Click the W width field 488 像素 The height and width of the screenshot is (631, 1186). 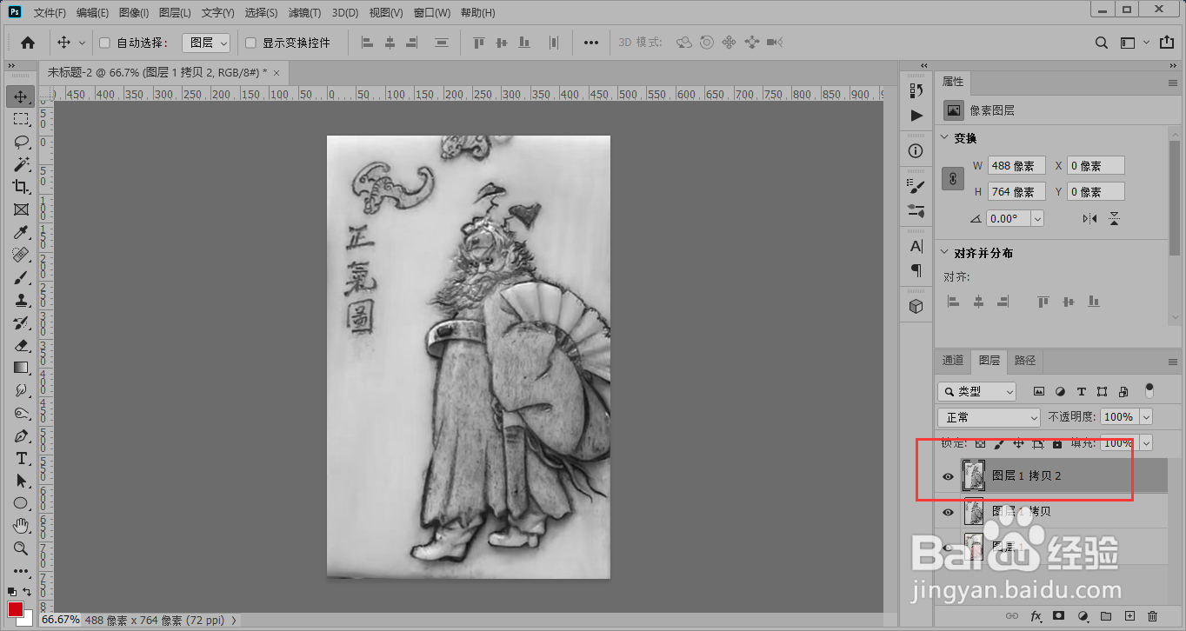1016,166
